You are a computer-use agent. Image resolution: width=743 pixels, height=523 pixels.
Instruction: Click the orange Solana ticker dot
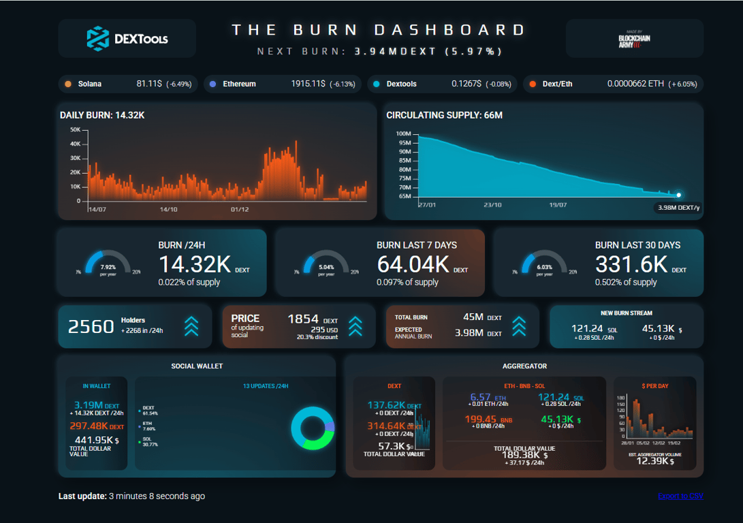click(x=68, y=84)
